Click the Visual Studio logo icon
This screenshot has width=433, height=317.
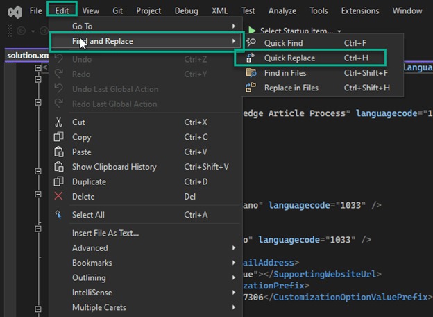pyautogui.click(x=12, y=11)
